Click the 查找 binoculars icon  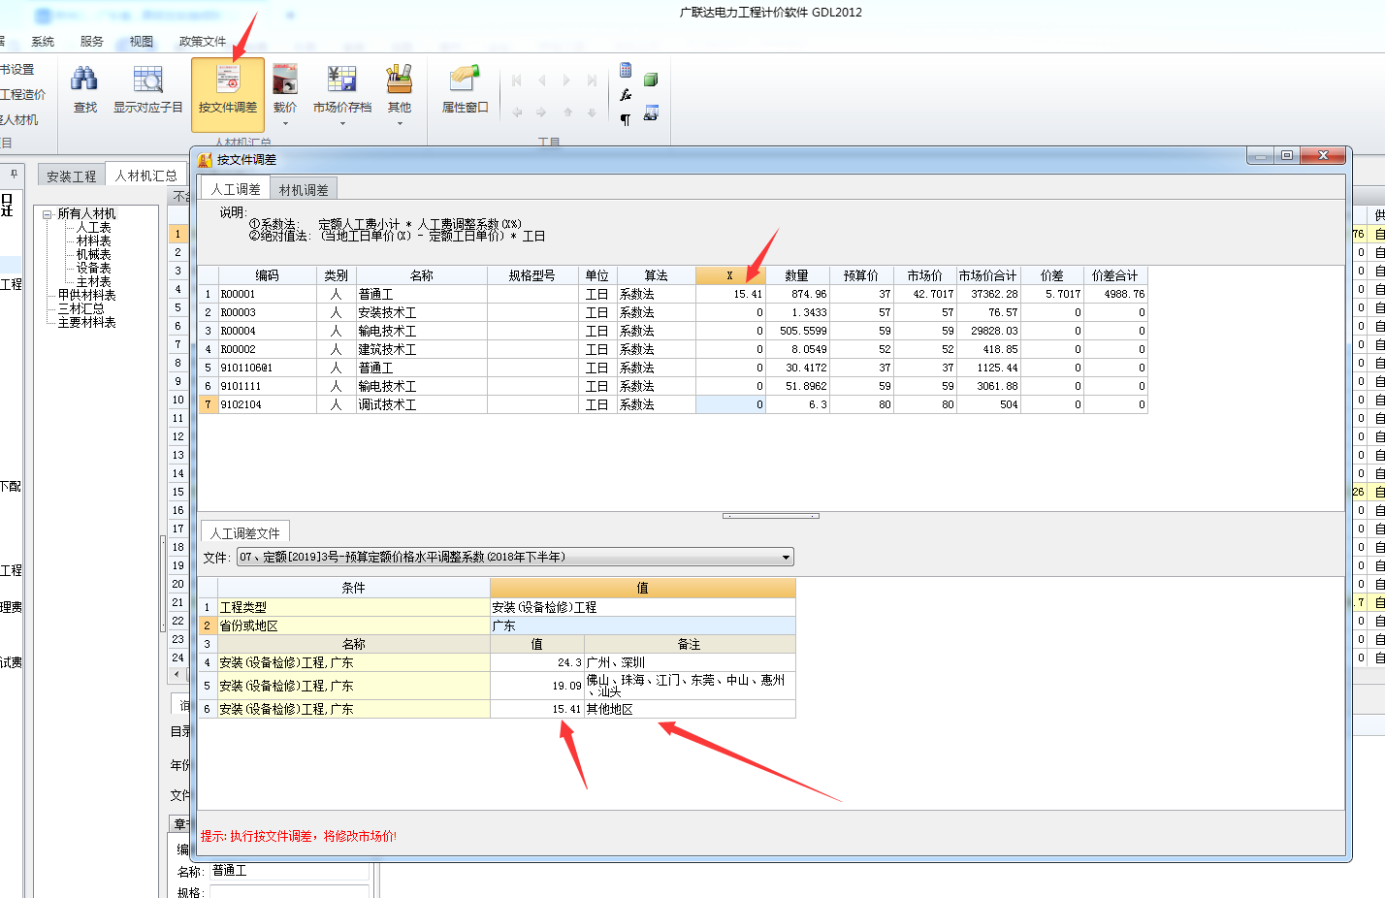(x=85, y=80)
